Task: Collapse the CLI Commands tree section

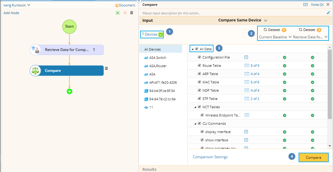Action: coord(195,124)
